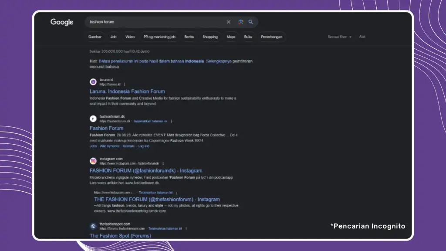Click the magnifying glass search icon
Image resolution: width=446 pixels, height=251 pixels.
(250, 22)
